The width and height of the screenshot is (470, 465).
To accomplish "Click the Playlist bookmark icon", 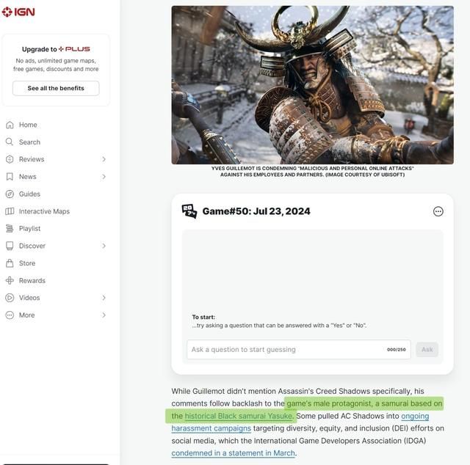I will (x=10, y=229).
